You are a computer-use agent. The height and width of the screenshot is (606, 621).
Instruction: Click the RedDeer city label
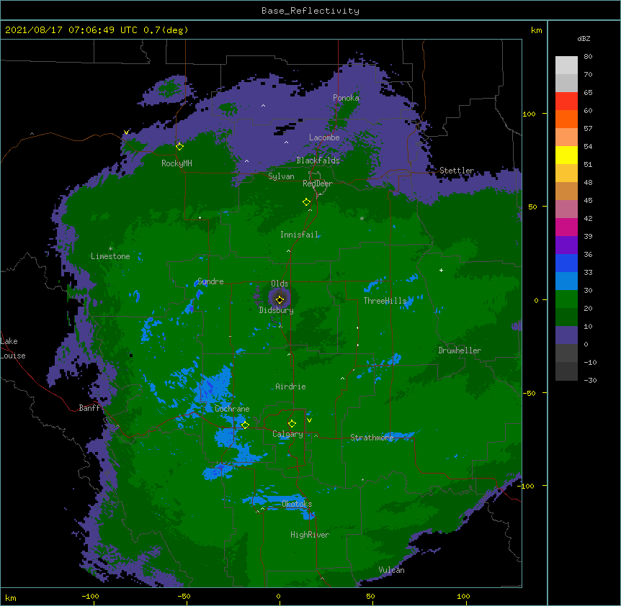tap(318, 184)
